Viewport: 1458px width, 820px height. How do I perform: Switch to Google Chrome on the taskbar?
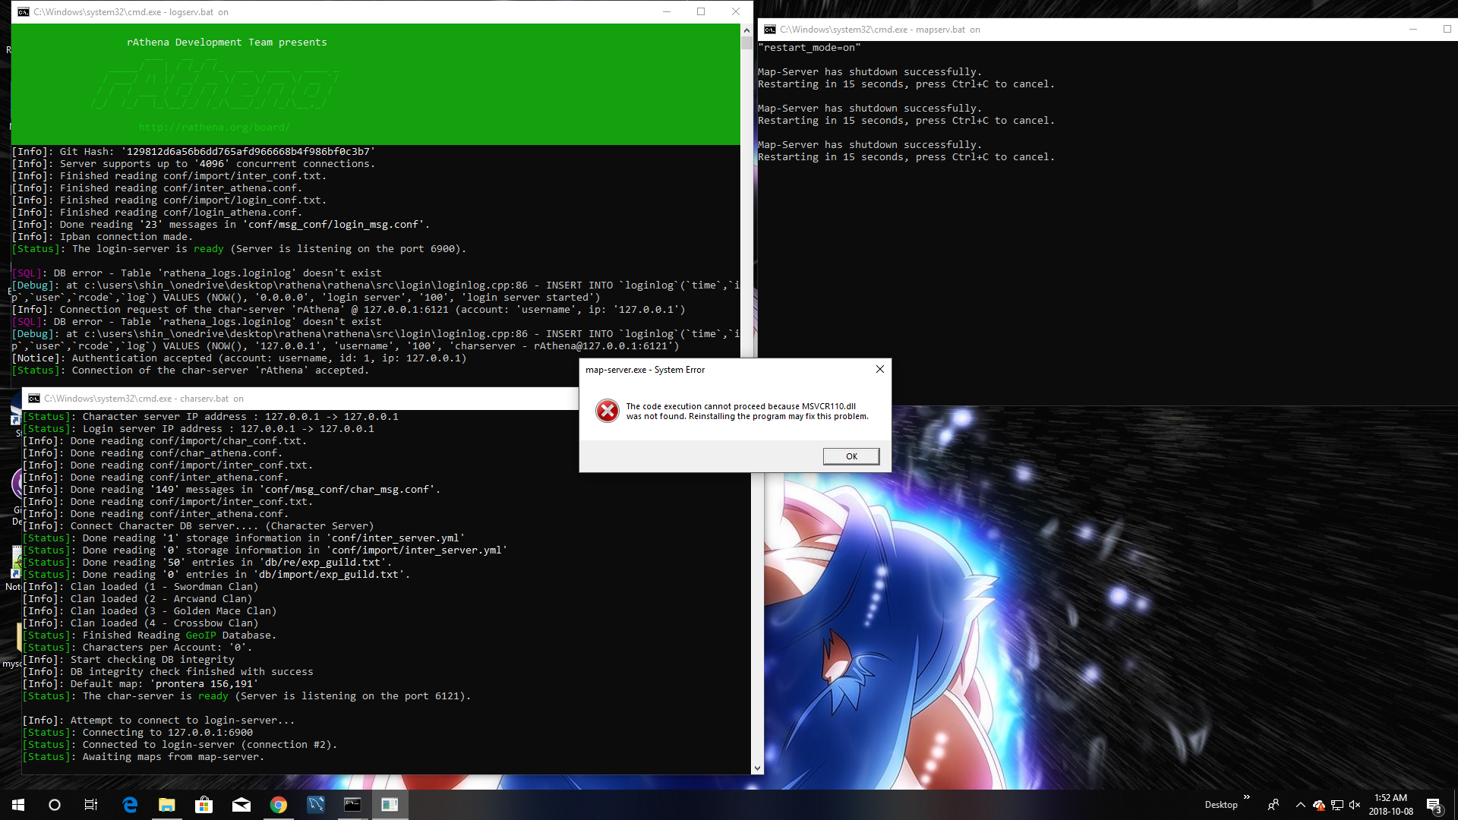tap(278, 805)
